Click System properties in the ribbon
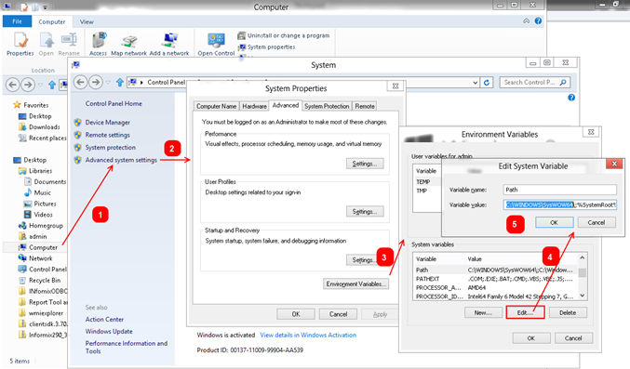The width and height of the screenshot is (630, 369). point(266,47)
